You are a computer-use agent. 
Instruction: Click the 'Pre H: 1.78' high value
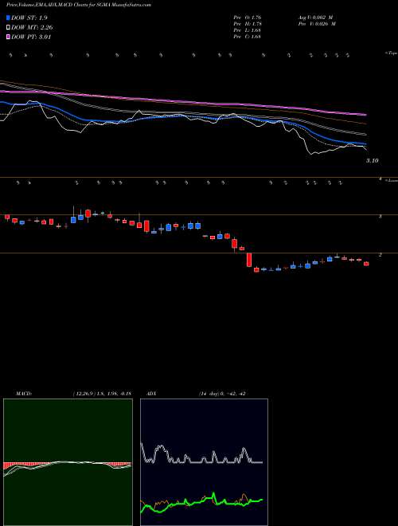click(x=248, y=24)
